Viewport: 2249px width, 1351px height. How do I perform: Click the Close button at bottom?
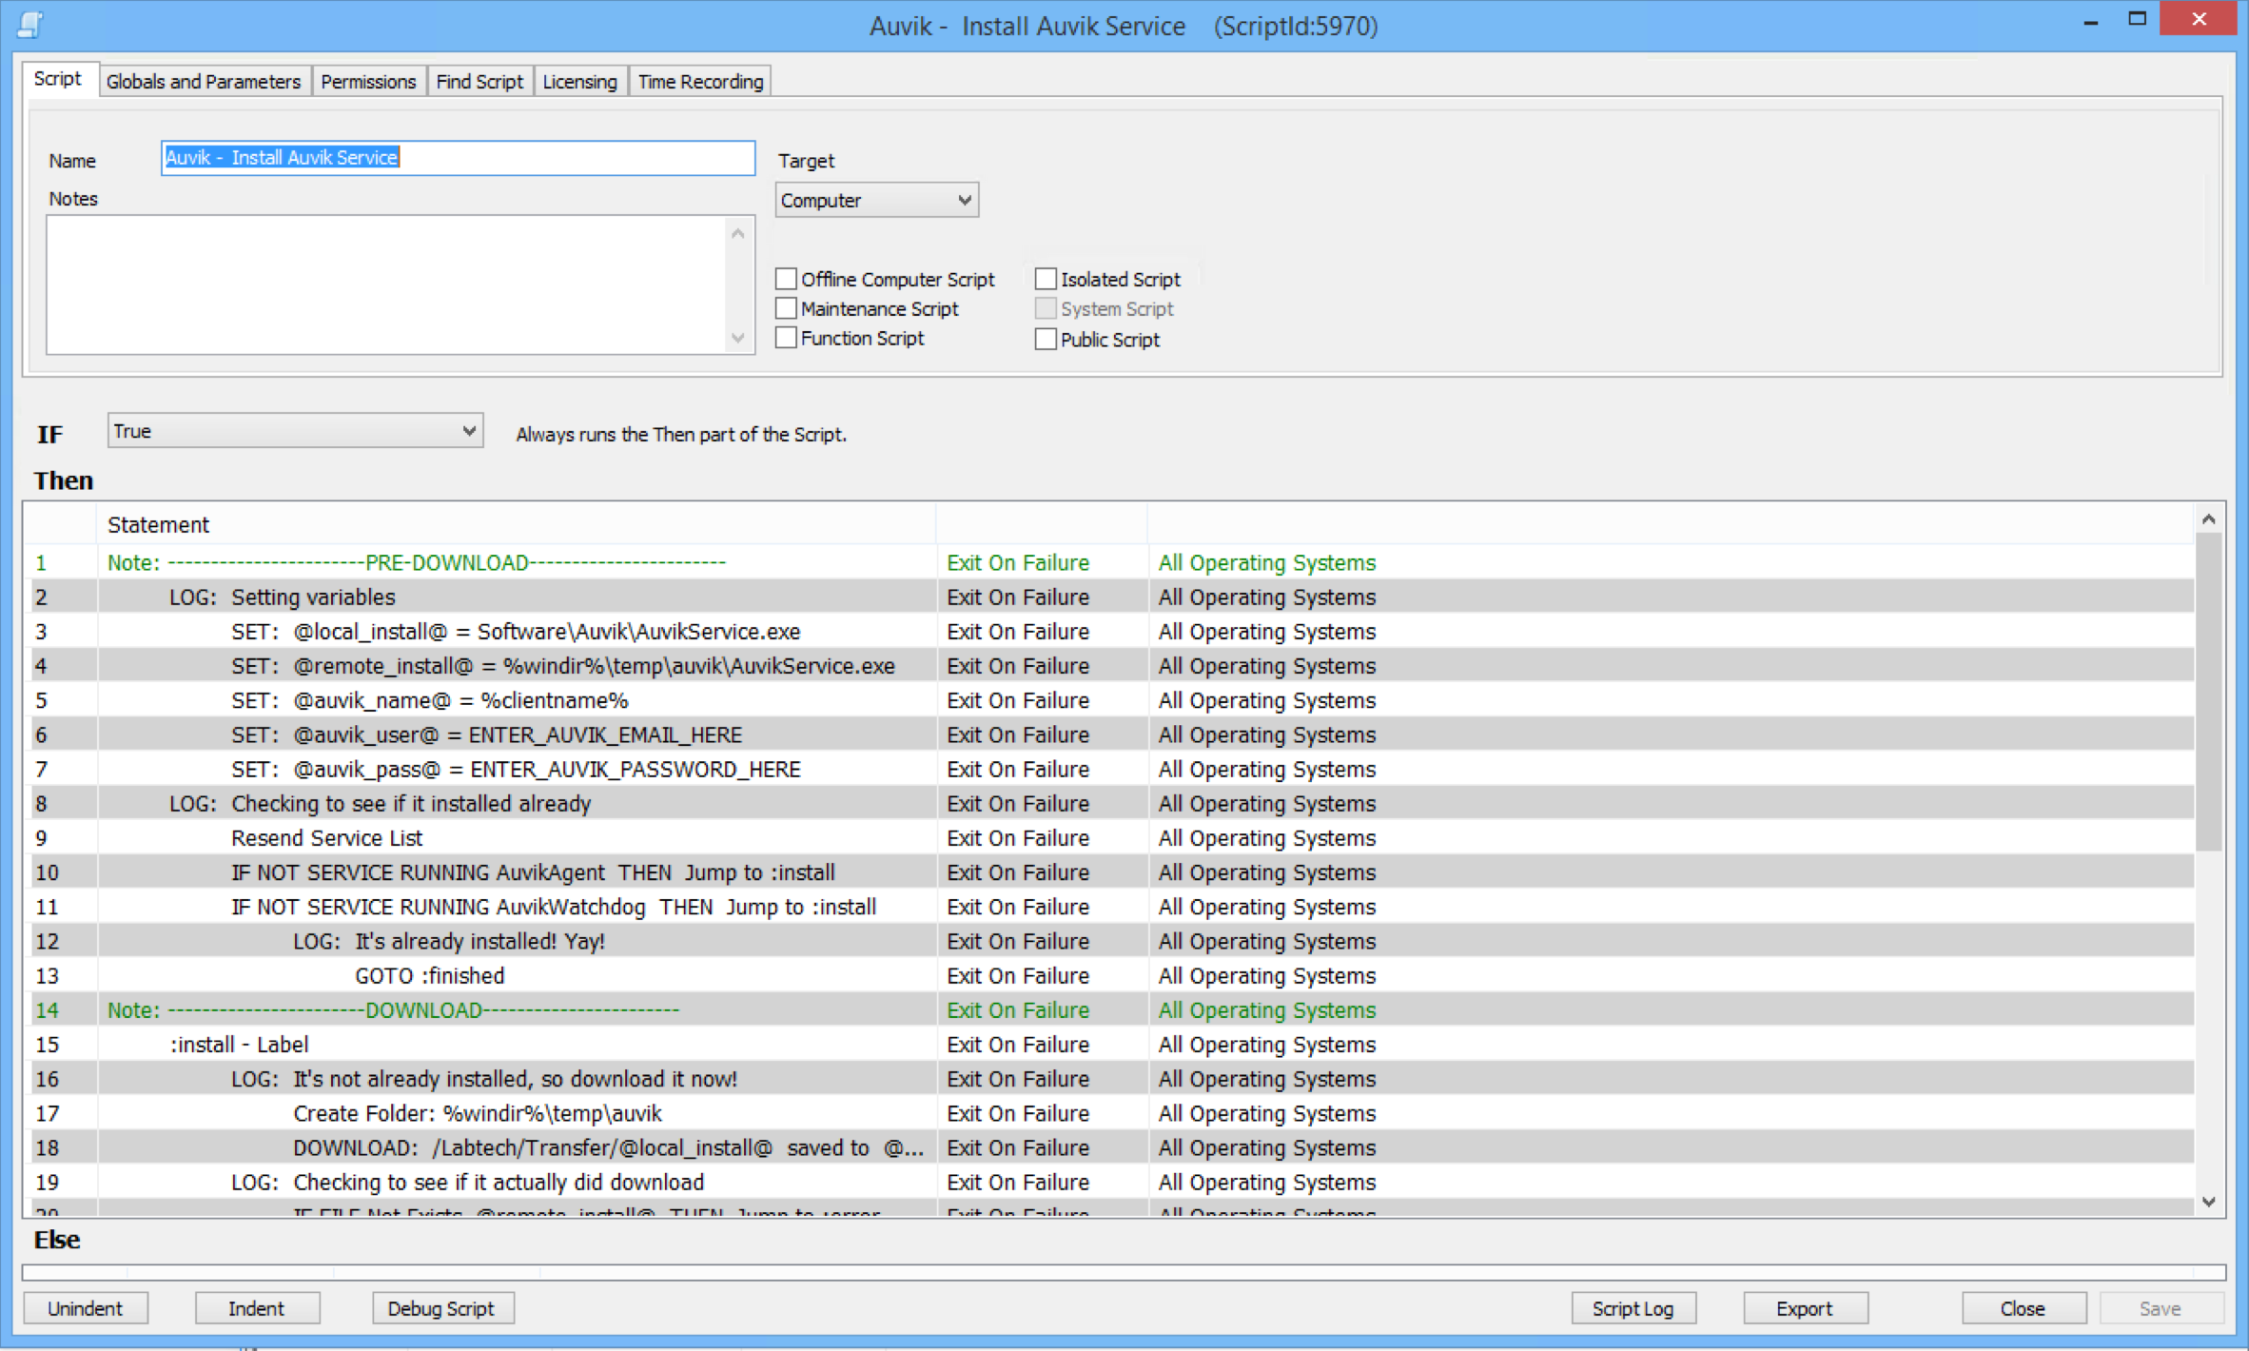[2023, 1308]
